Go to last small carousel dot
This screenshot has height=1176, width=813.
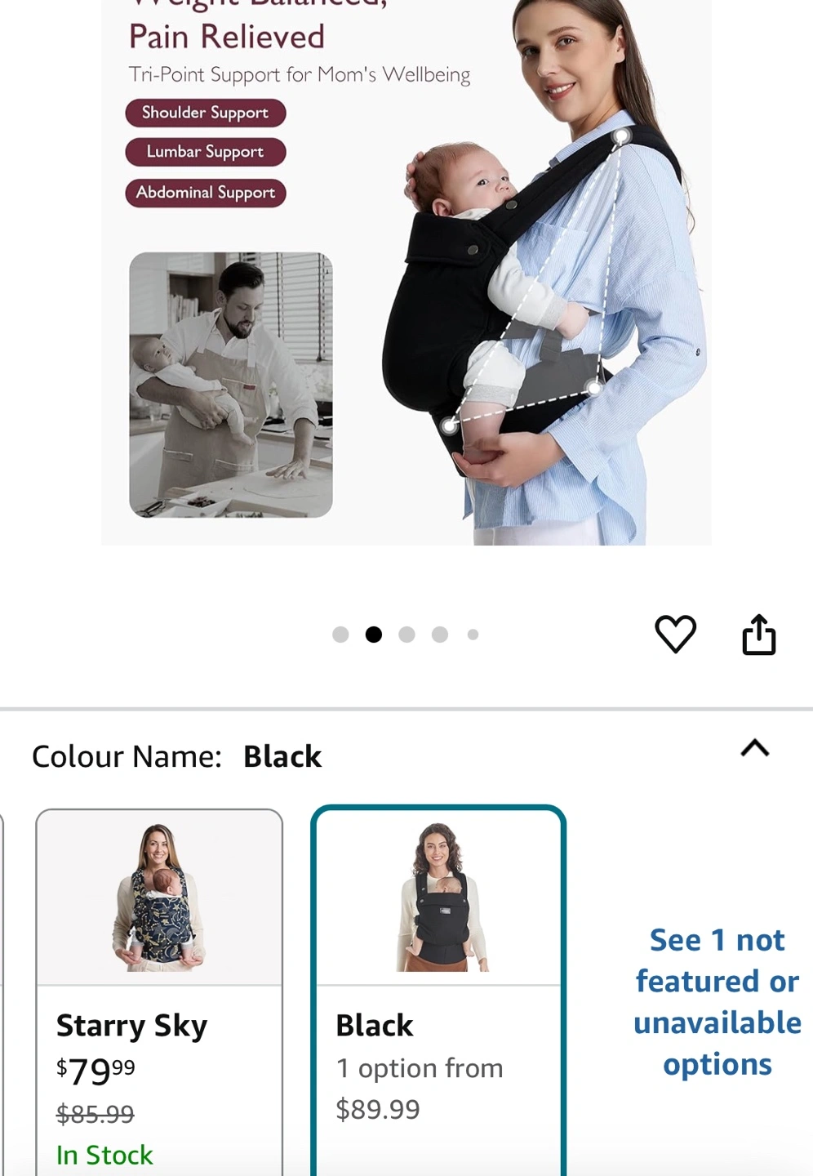pyautogui.click(x=473, y=635)
